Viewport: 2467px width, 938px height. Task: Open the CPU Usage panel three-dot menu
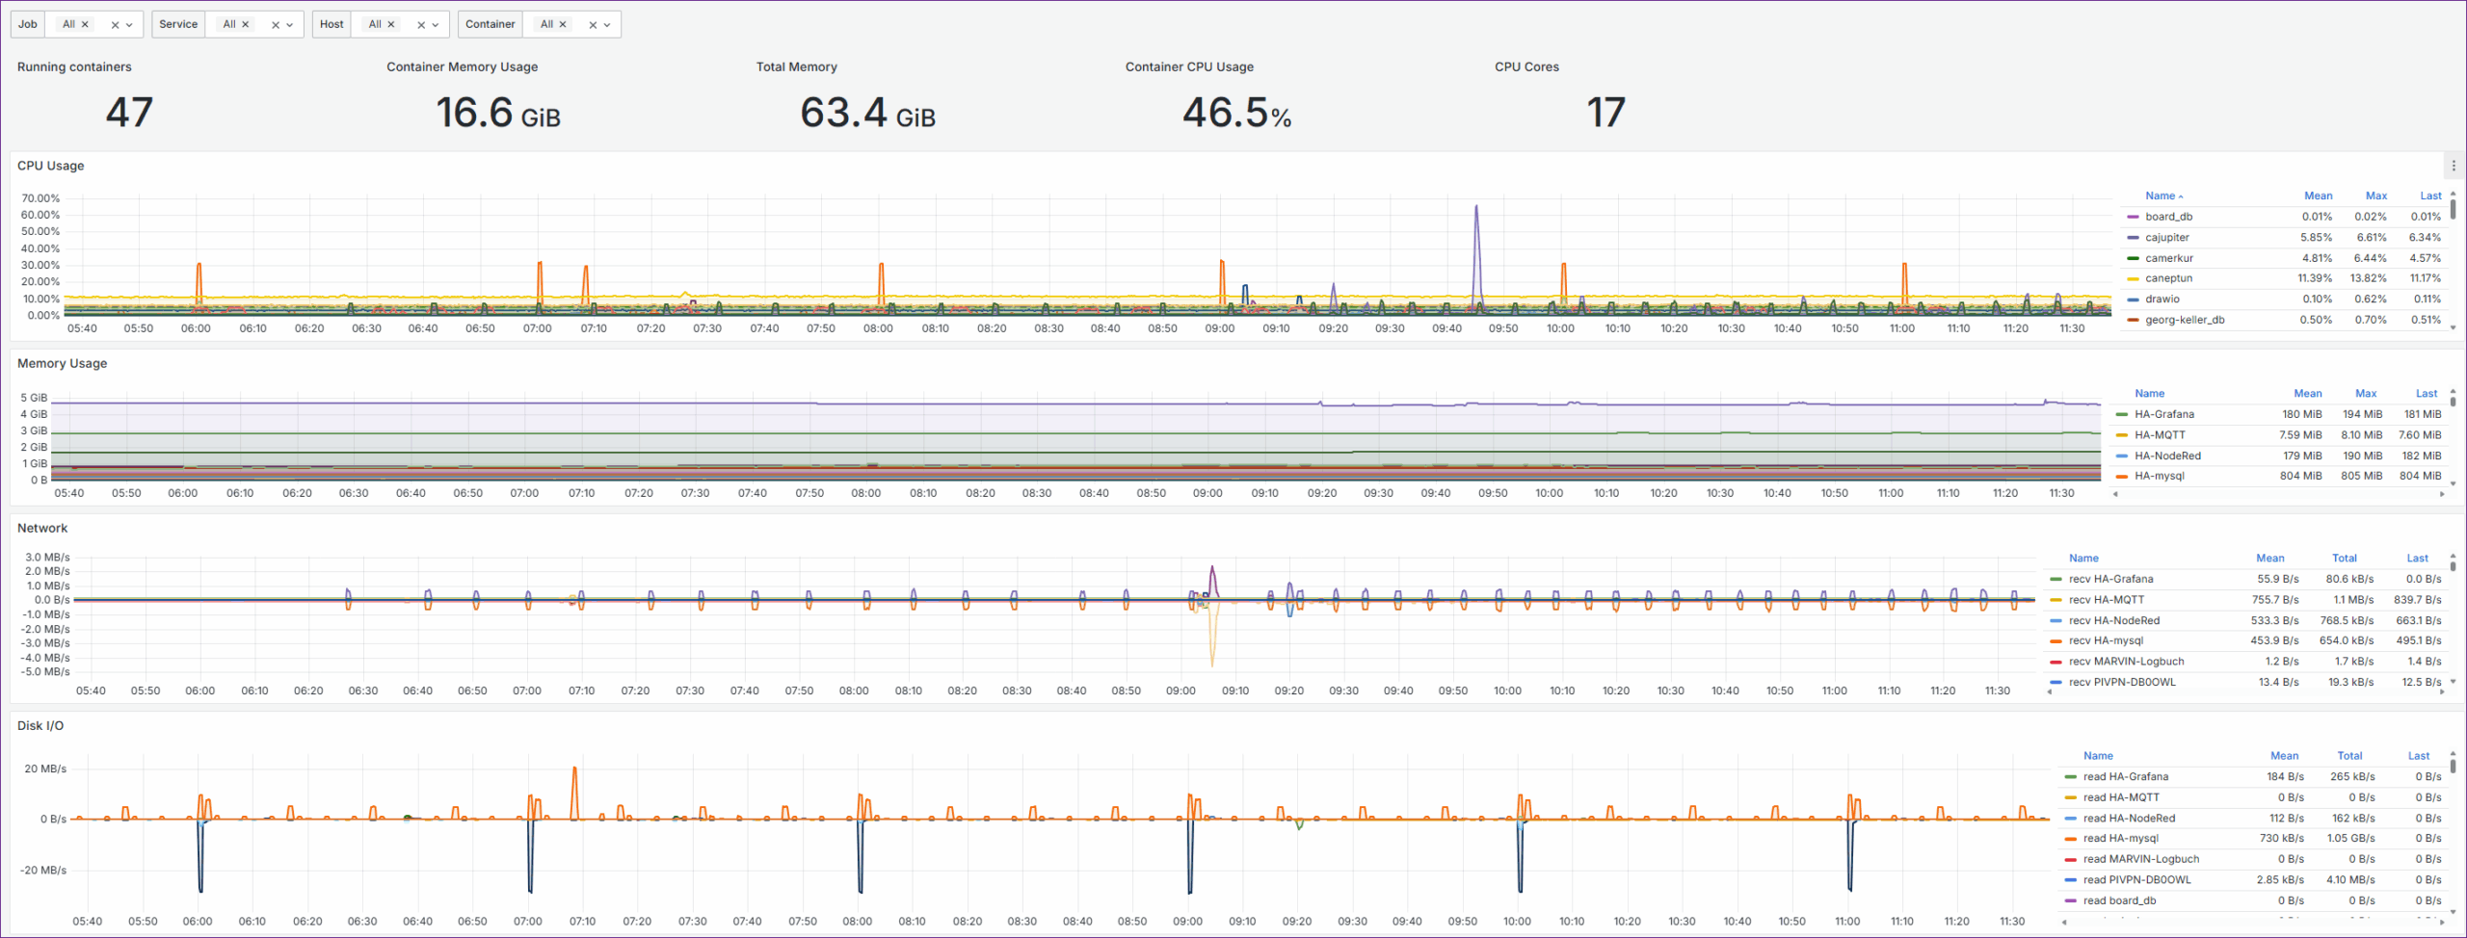2454,166
